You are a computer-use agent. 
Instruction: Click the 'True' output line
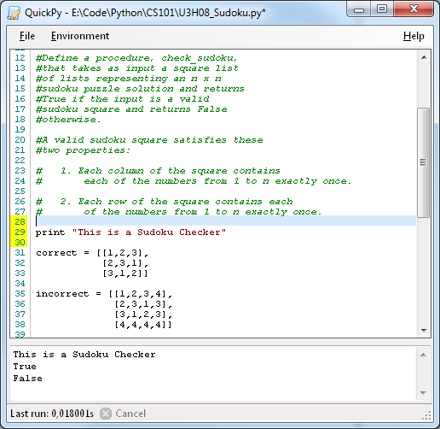[25, 367]
